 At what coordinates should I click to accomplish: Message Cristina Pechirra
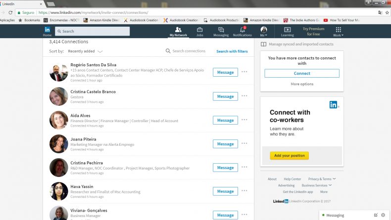(x=225, y=168)
